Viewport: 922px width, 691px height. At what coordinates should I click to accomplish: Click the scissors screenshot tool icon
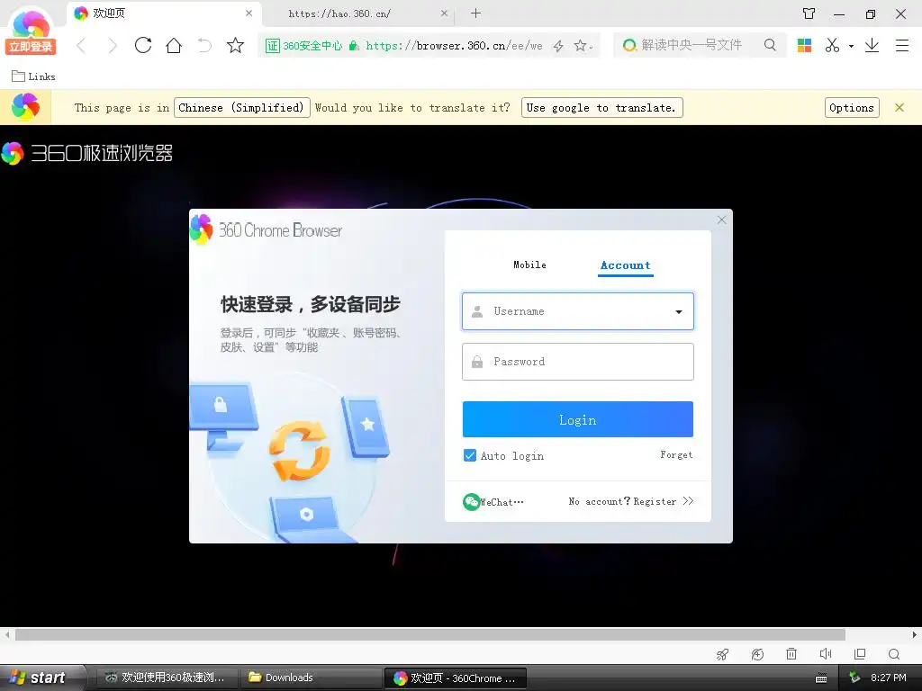[x=832, y=45]
